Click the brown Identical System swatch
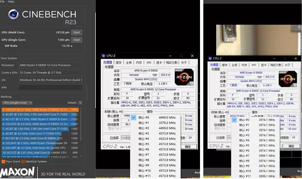This screenshot has width=302, height=179. (x=23, y=162)
